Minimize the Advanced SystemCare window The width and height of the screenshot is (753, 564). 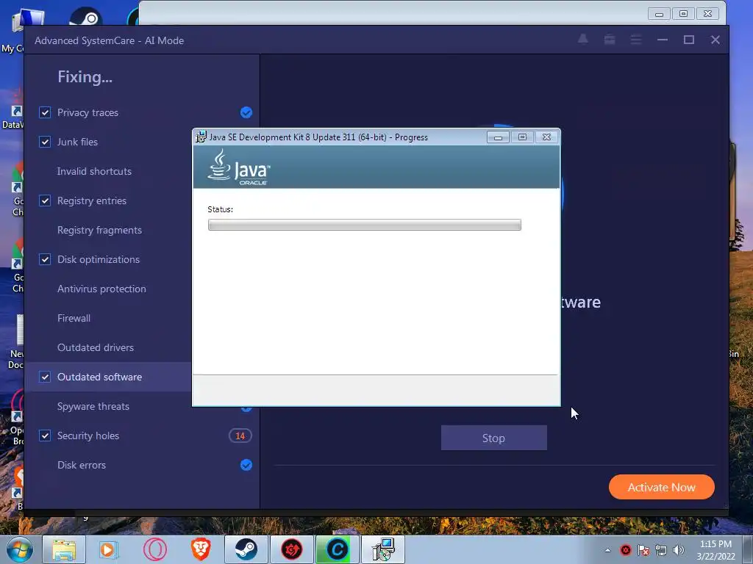[x=663, y=40]
